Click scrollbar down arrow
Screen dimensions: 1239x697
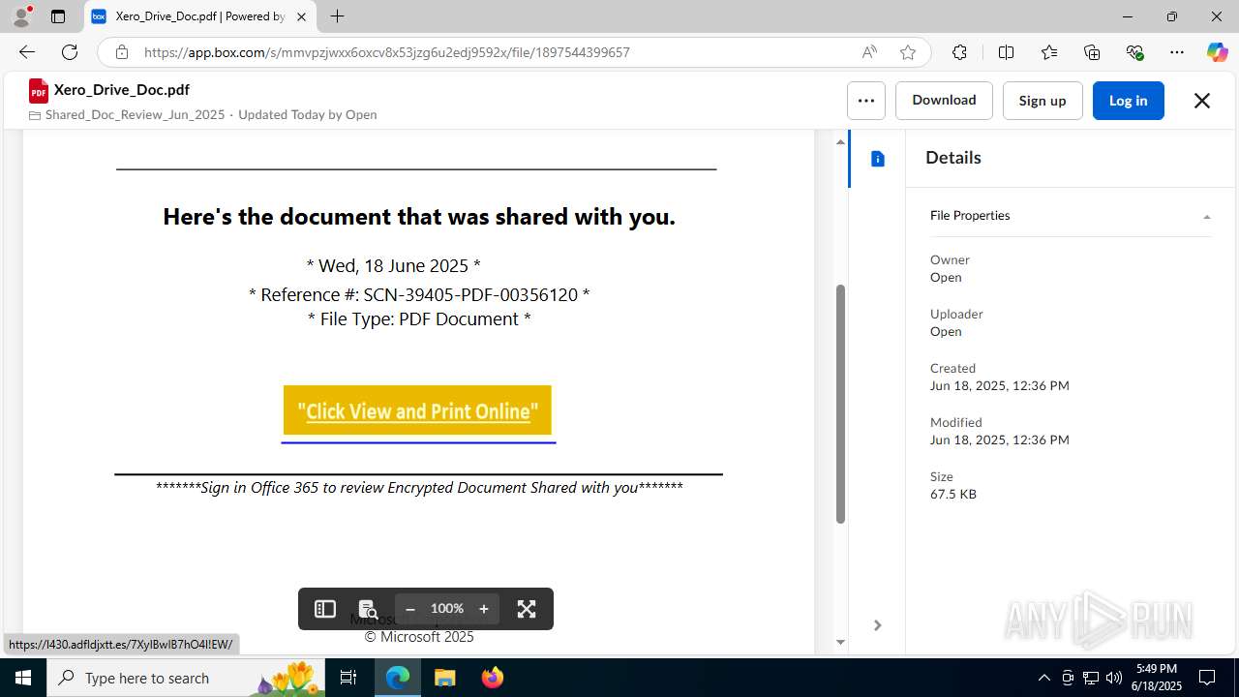coord(840,642)
